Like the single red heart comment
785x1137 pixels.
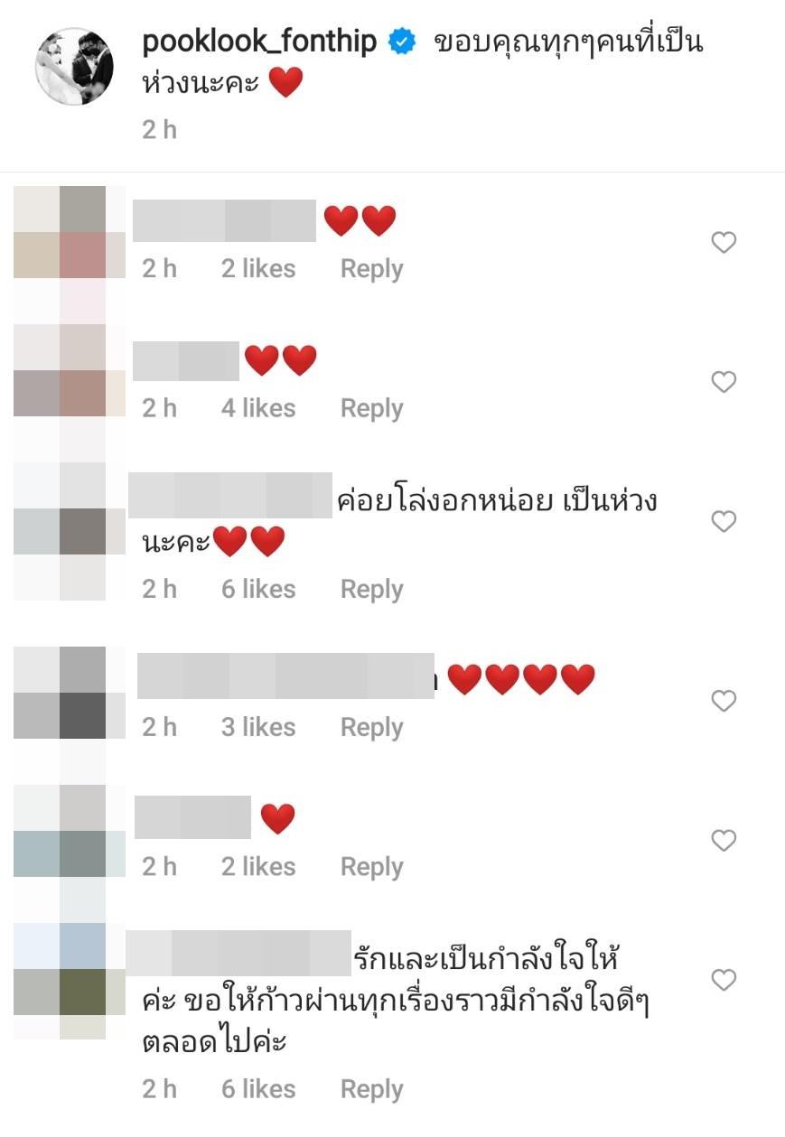tap(724, 841)
